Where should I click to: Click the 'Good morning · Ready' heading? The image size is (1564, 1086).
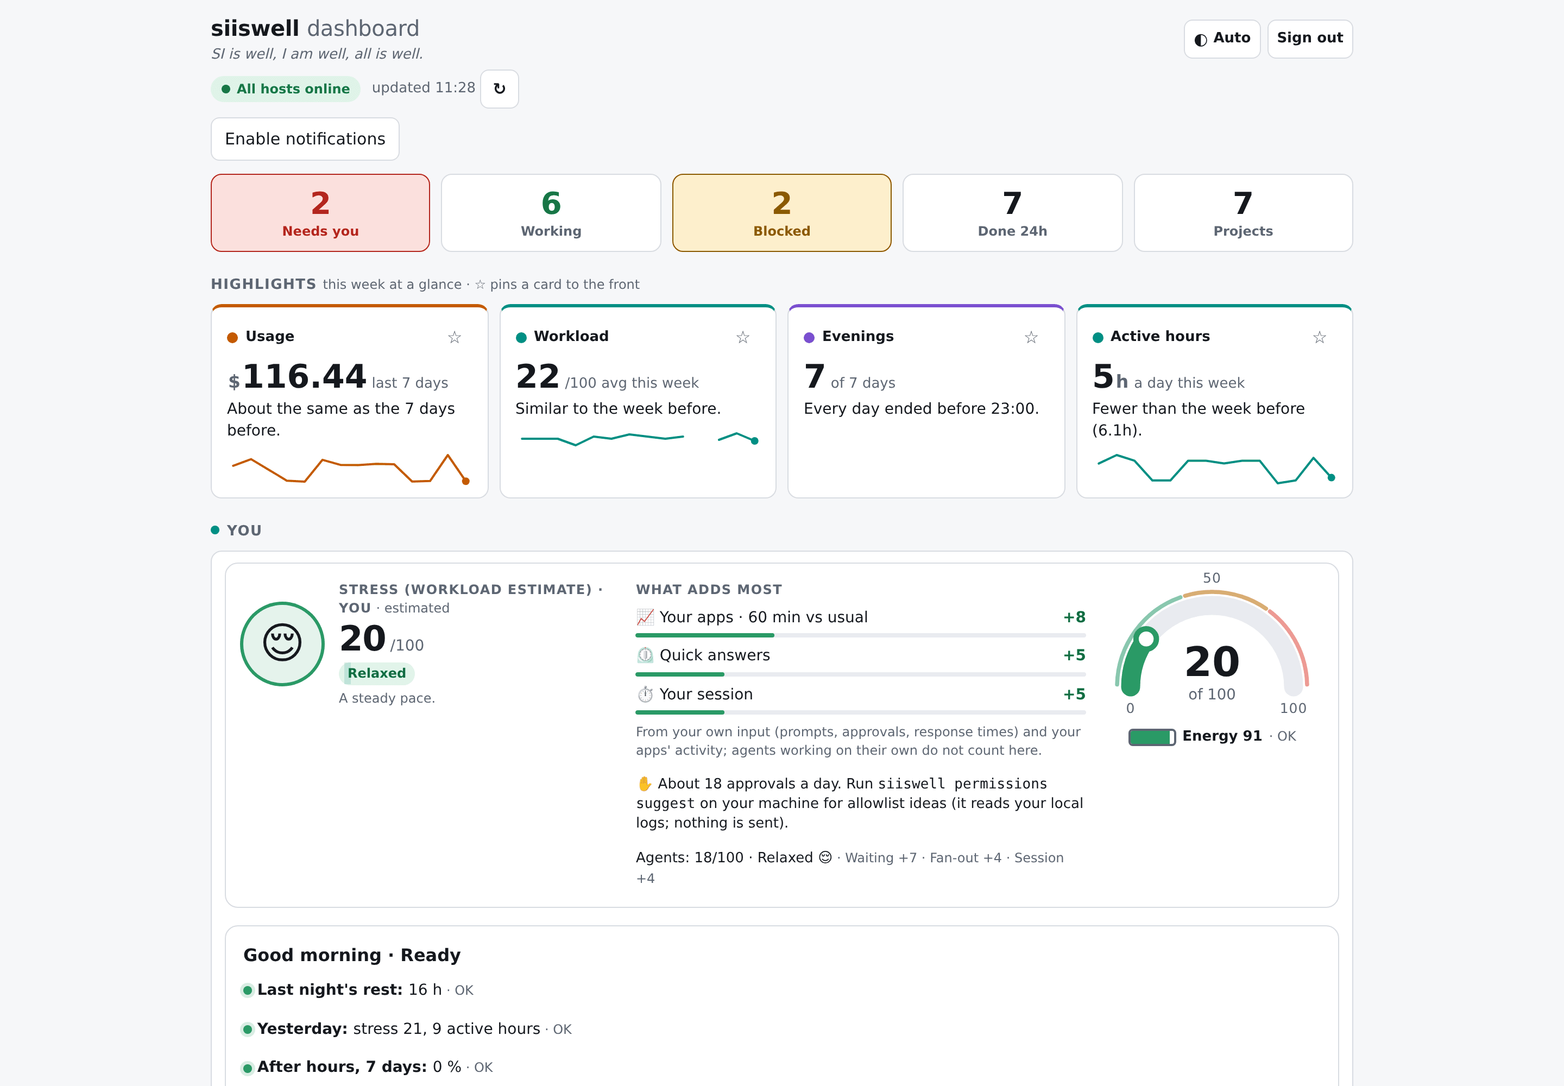tap(352, 955)
